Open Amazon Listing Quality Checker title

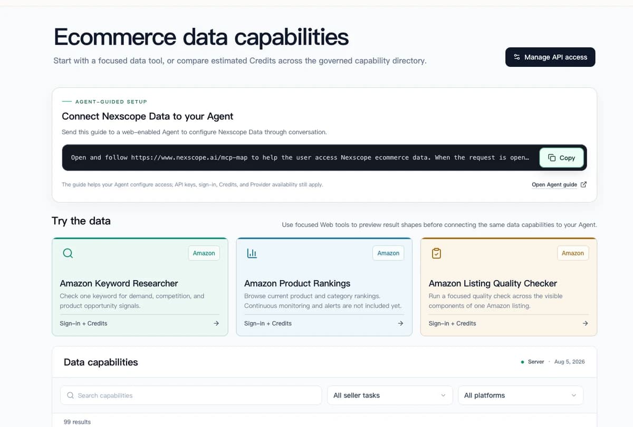click(493, 283)
